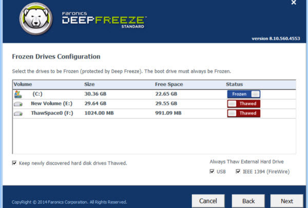The image size is (308, 208).
Task: Click the 22.65 GB free space value
Action: (166, 94)
